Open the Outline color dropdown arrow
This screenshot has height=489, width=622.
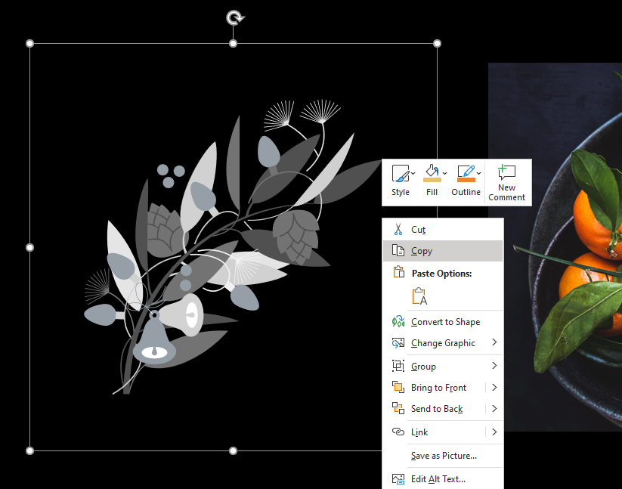point(479,173)
